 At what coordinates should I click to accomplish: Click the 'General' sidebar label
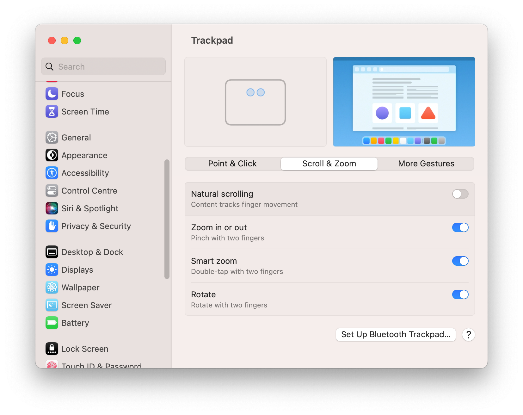pyautogui.click(x=76, y=138)
